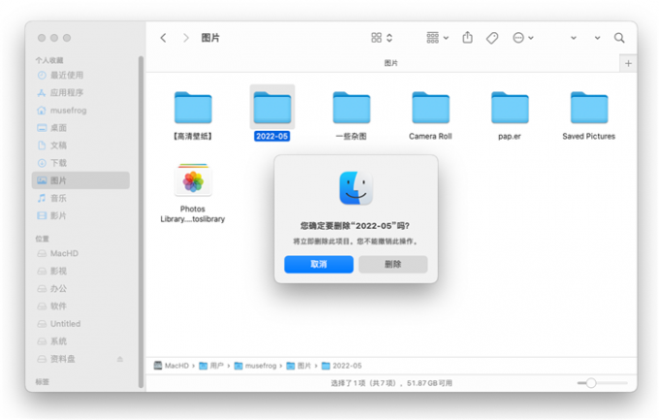Screen dimensions: 659x420
Task: Click 删除 to confirm deletion
Action: pos(392,264)
